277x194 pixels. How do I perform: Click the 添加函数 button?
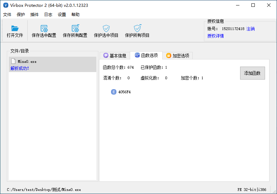[252, 73]
